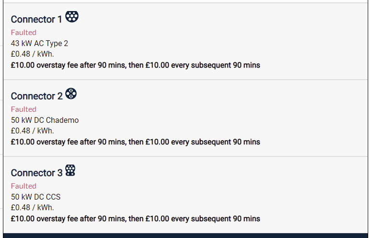Click overstay fee notice for Connector 1
This screenshot has height=238, width=373.
click(135, 65)
